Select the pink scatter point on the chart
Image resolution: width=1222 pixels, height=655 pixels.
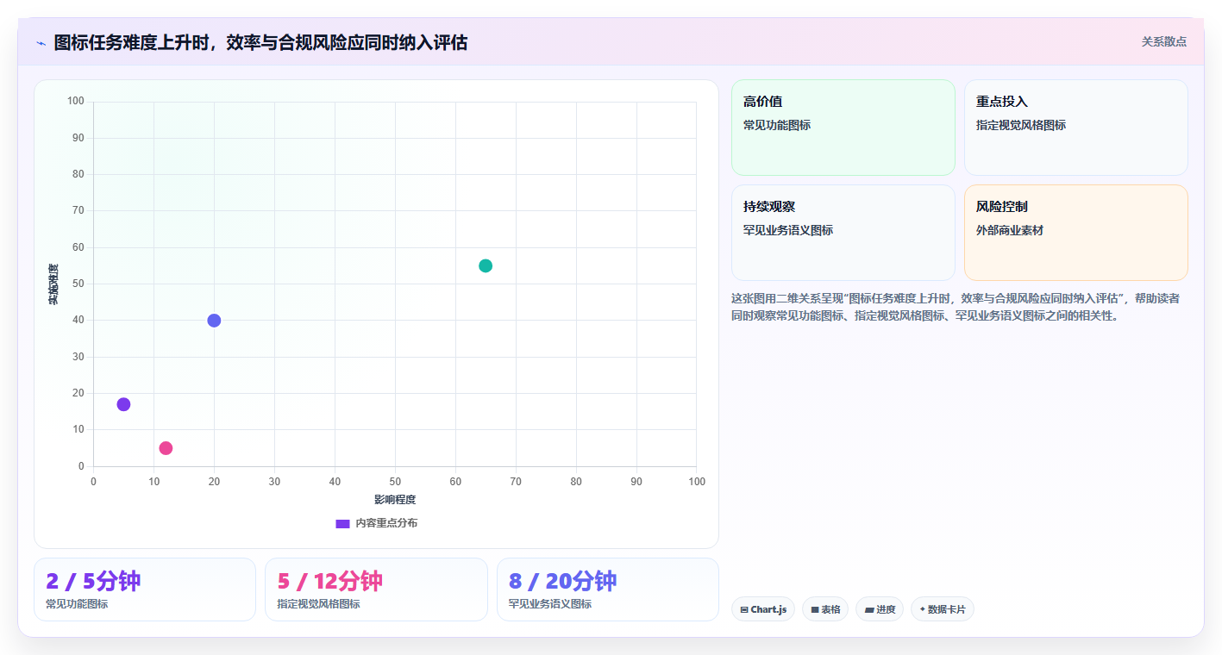[166, 448]
